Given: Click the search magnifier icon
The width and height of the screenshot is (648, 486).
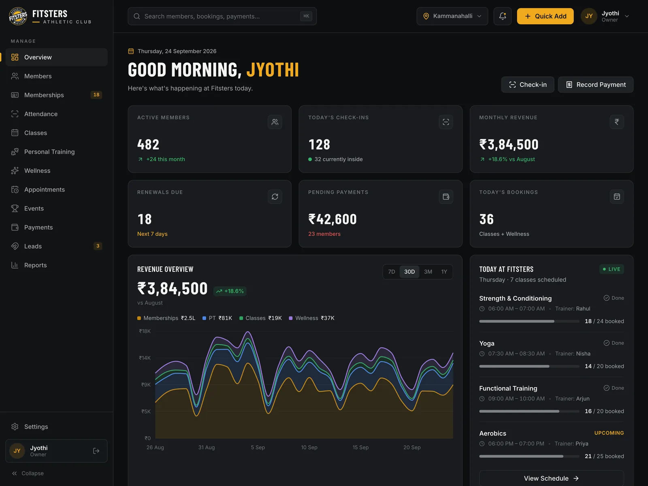Looking at the screenshot, I should [137, 16].
